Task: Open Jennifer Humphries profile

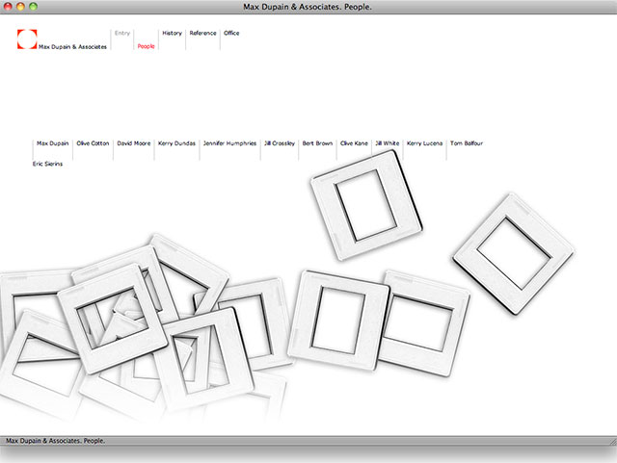Action: 229,143
